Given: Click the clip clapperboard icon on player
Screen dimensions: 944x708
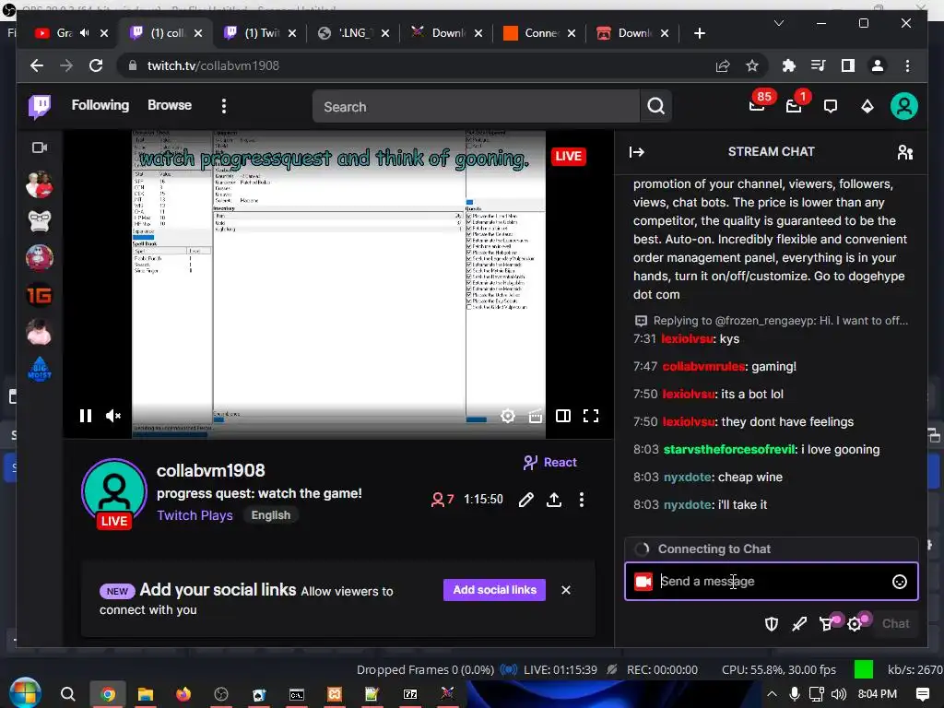Looking at the screenshot, I should pos(536,416).
